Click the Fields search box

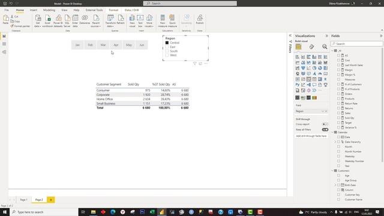[357, 44]
